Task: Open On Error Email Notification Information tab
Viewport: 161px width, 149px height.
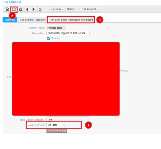Action: [72, 20]
